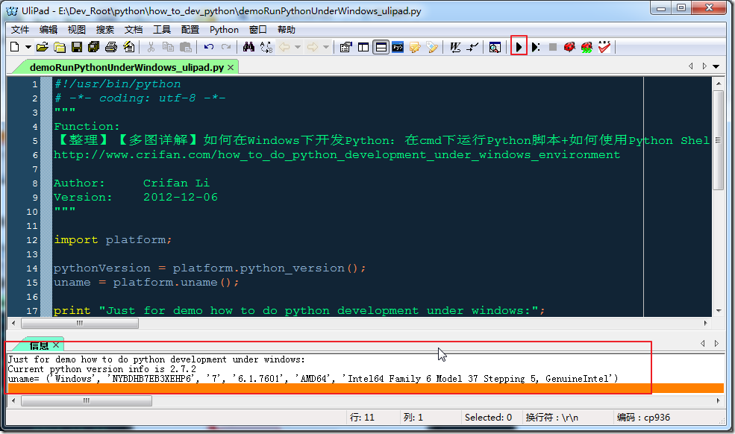Open the 编辑 menu
This screenshot has width=735, height=434.
click(x=49, y=30)
